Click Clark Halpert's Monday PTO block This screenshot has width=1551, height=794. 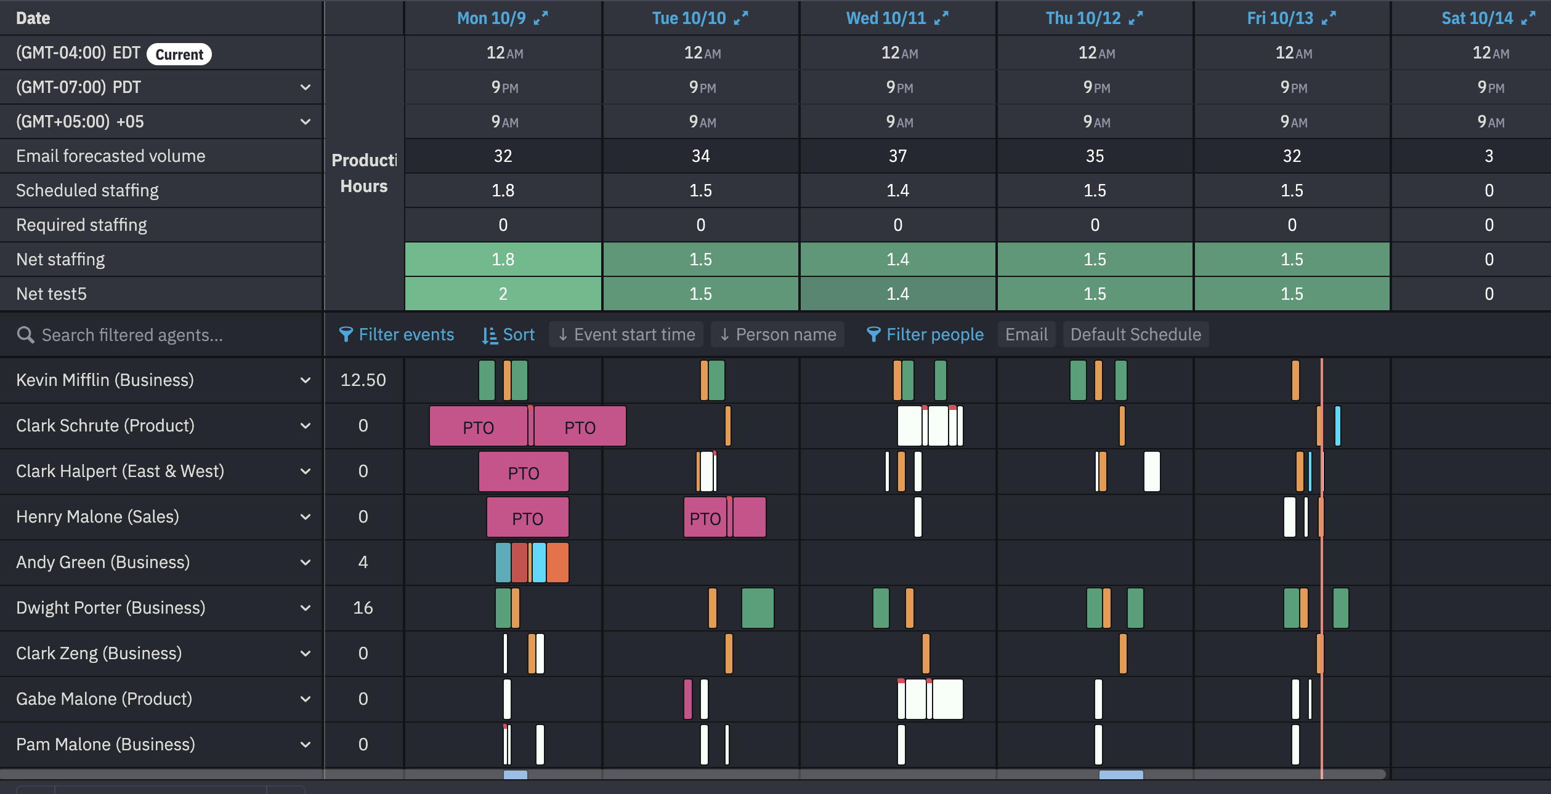(523, 472)
